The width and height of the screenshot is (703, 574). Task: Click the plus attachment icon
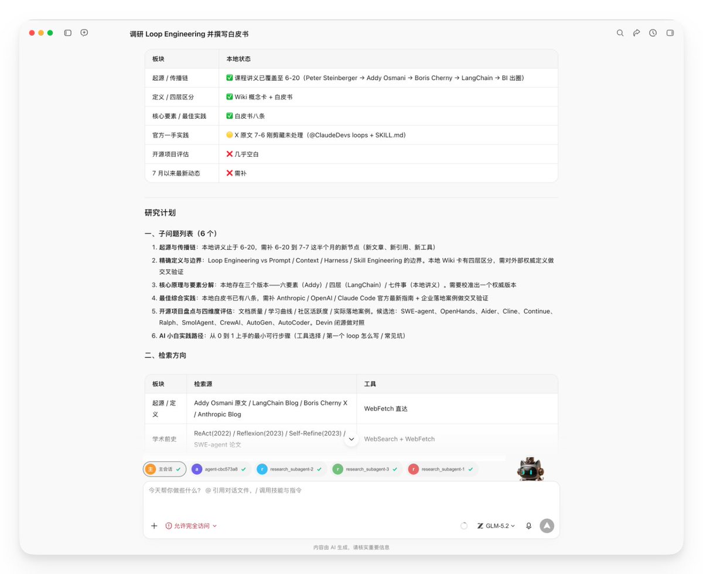click(x=154, y=526)
